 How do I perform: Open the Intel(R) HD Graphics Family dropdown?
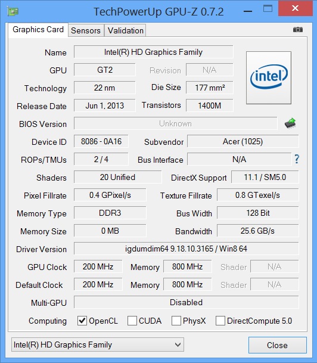(x=98, y=345)
